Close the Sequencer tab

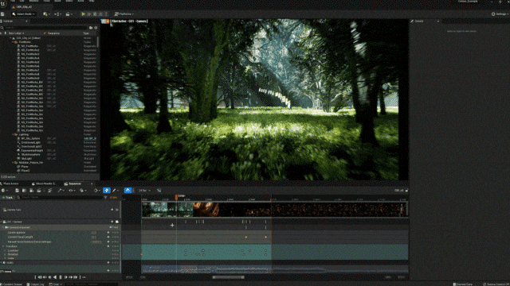coord(92,184)
